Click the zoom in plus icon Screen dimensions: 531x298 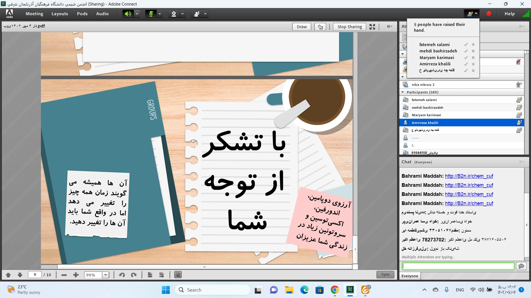[x=76, y=275]
